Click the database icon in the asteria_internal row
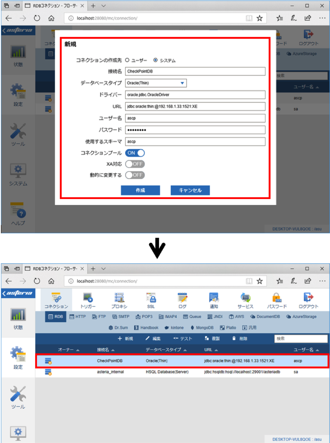Screen dimensions: 330x443 48,372
